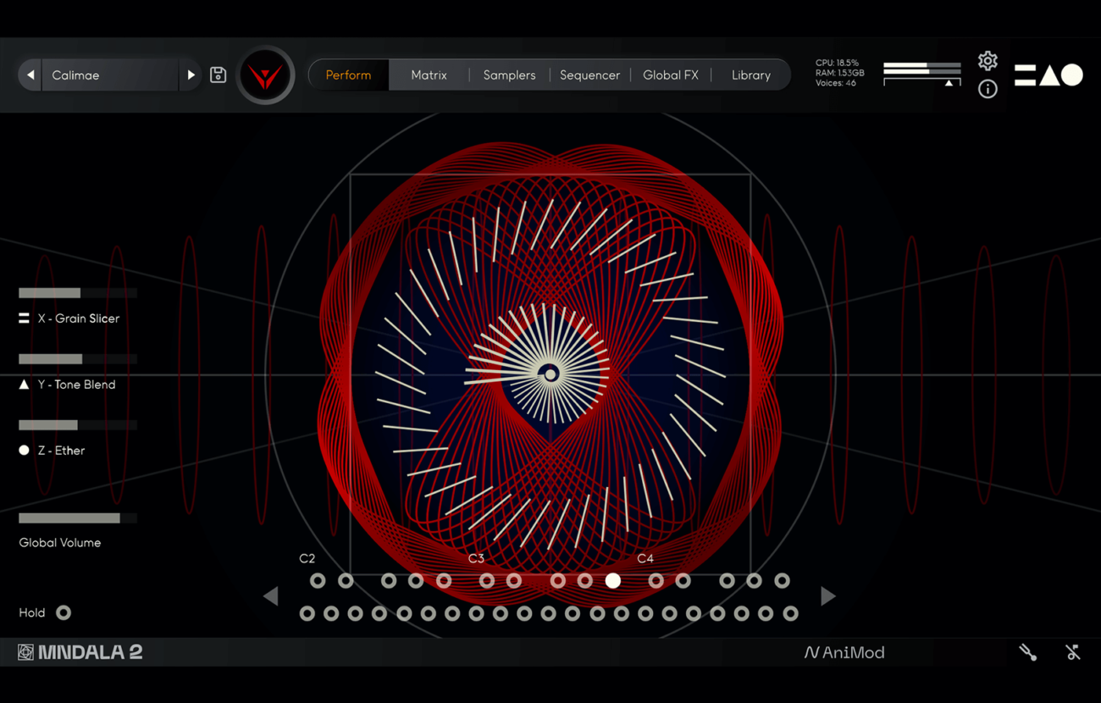This screenshot has width=1101, height=703.
Task: Go to previous preset with left arrow
Action: pyautogui.click(x=30, y=75)
